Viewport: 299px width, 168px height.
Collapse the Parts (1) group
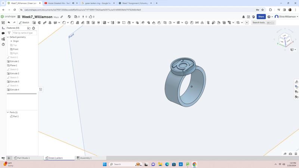tap(8, 112)
